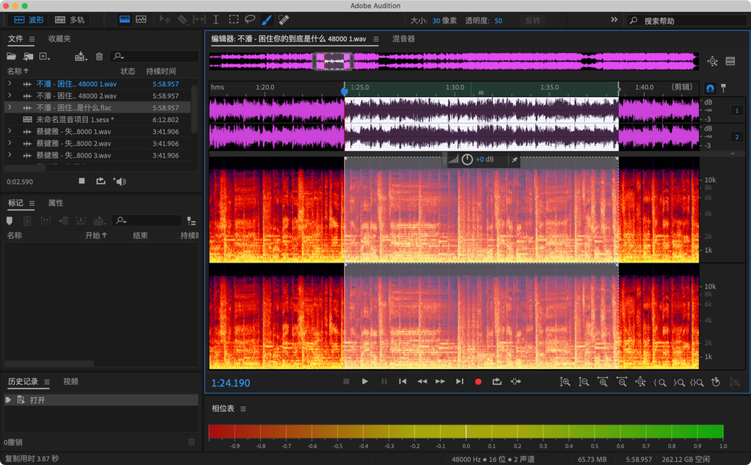The image size is (751, 465).
Task: Open the New File dropdown
Action: [x=45, y=56]
